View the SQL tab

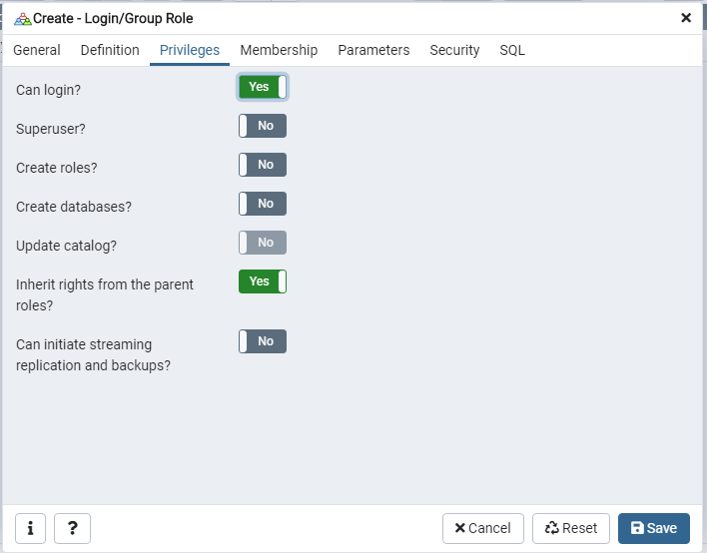pos(512,50)
